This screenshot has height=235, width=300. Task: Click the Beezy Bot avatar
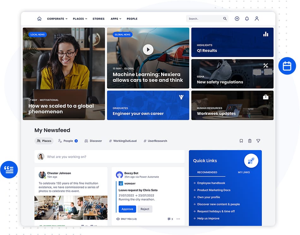tap(119, 175)
